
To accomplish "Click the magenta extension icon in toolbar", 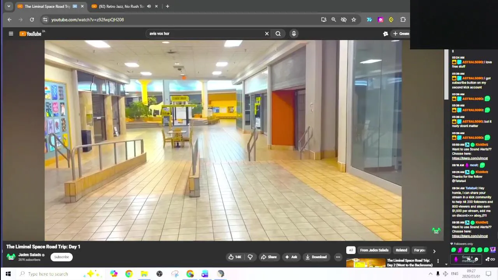I will pos(381,19).
